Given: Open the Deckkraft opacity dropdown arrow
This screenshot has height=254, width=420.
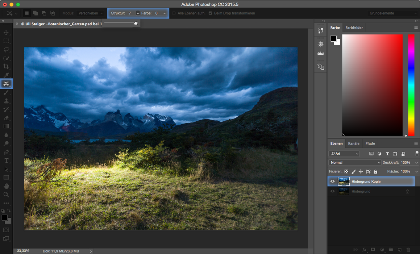Looking at the screenshot, I should point(416,163).
